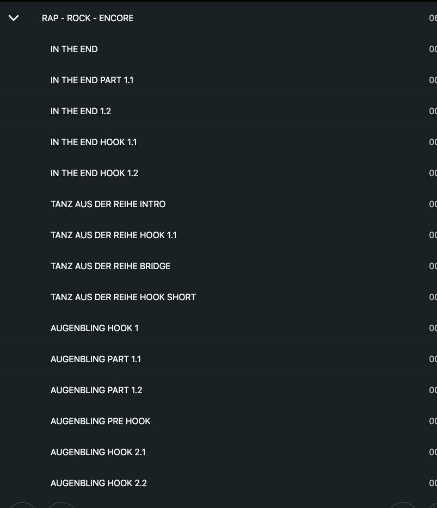Click the first round button at bottom left
437x508 pixels.
point(22,506)
